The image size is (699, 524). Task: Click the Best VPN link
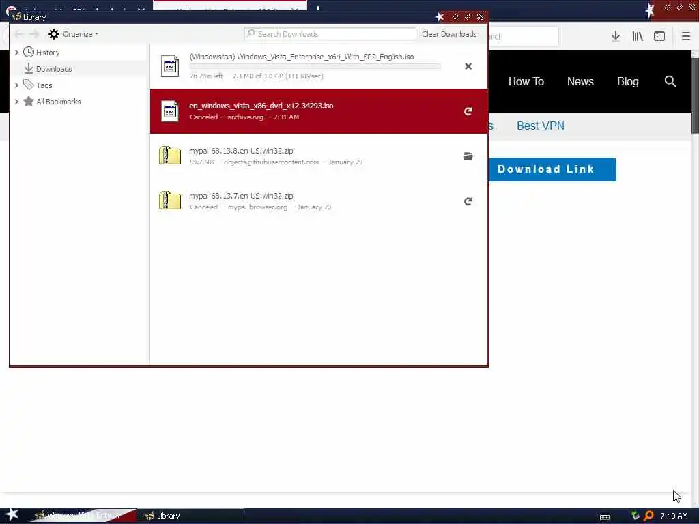tap(541, 126)
